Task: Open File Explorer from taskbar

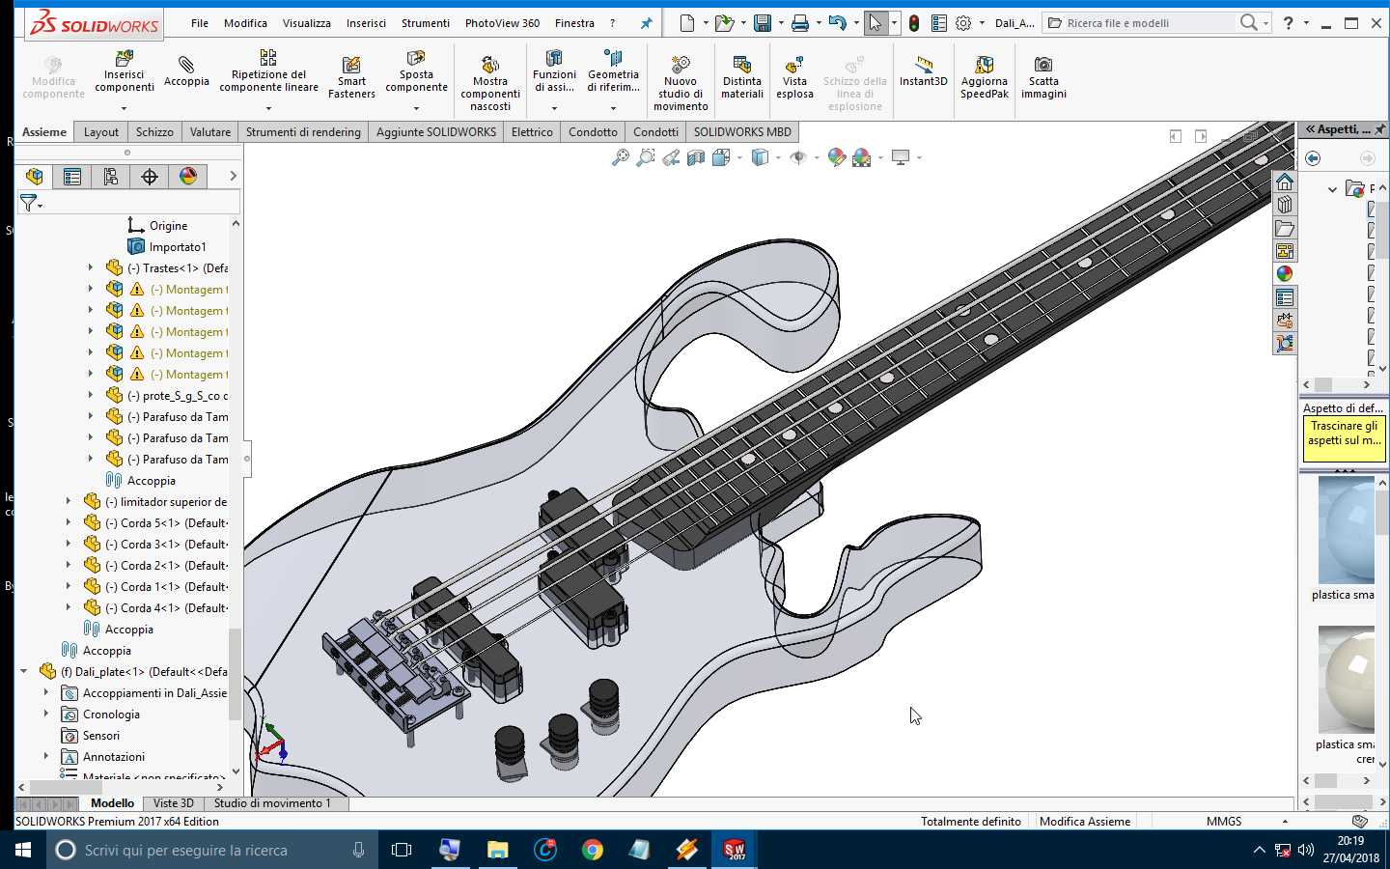Action: pos(497,850)
